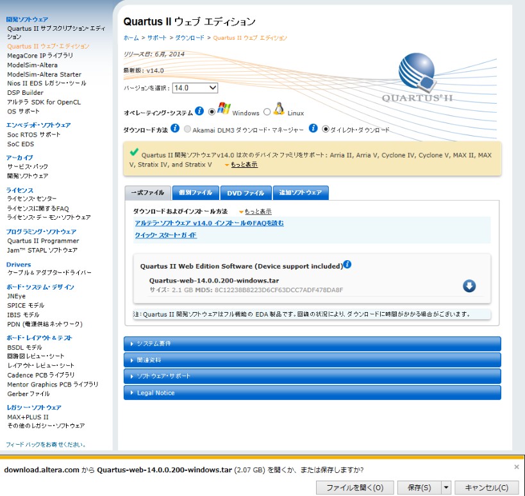Click the blue download arrow icon
The width and height of the screenshot is (525, 496).
(469, 286)
